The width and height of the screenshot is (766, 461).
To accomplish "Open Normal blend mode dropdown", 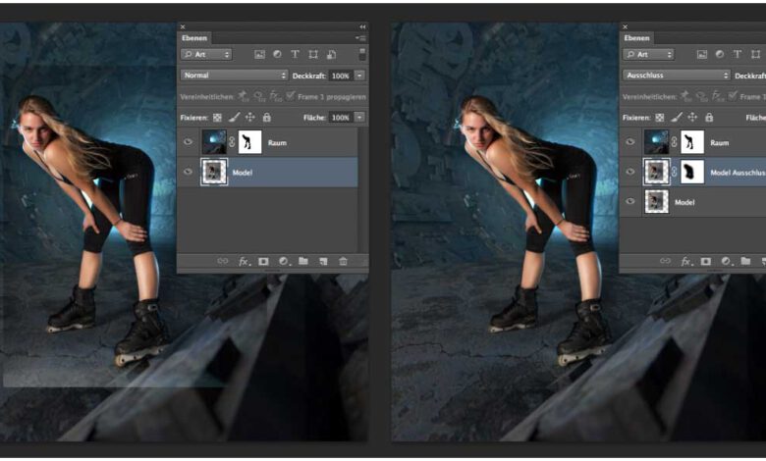I will point(234,76).
